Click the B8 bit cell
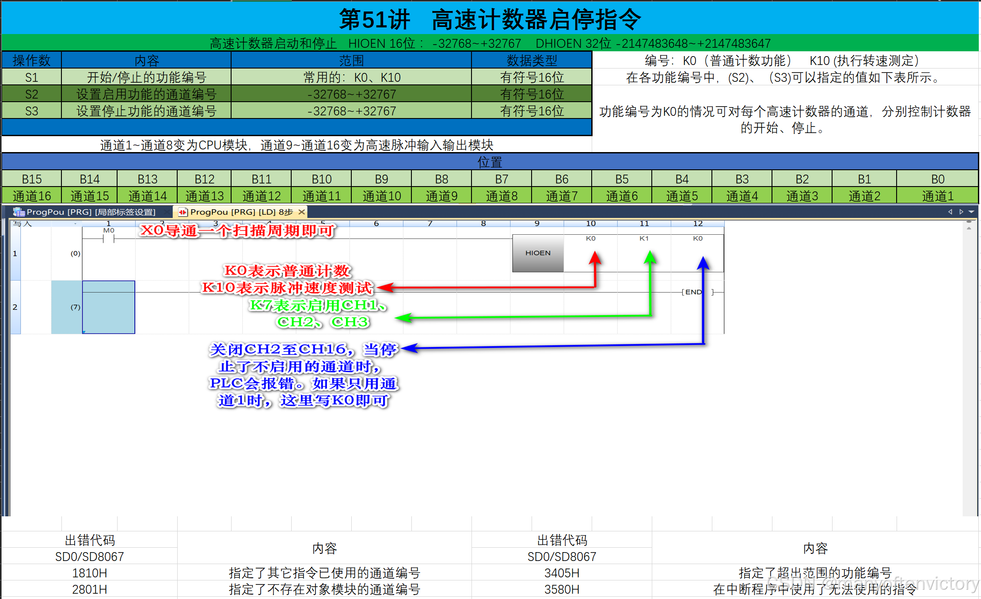The height and width of the screenshot is (599, 981). 441,179
